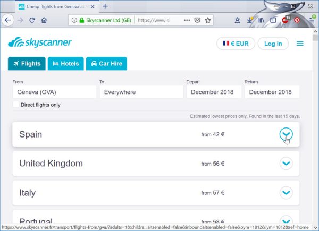Screen dimensions: 319x231
Task: Expand the Italy row chevron
Action: [286, 193]
